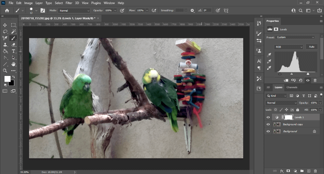Toggle adjustment layer visibility in Properties

(x=308, y=80)
